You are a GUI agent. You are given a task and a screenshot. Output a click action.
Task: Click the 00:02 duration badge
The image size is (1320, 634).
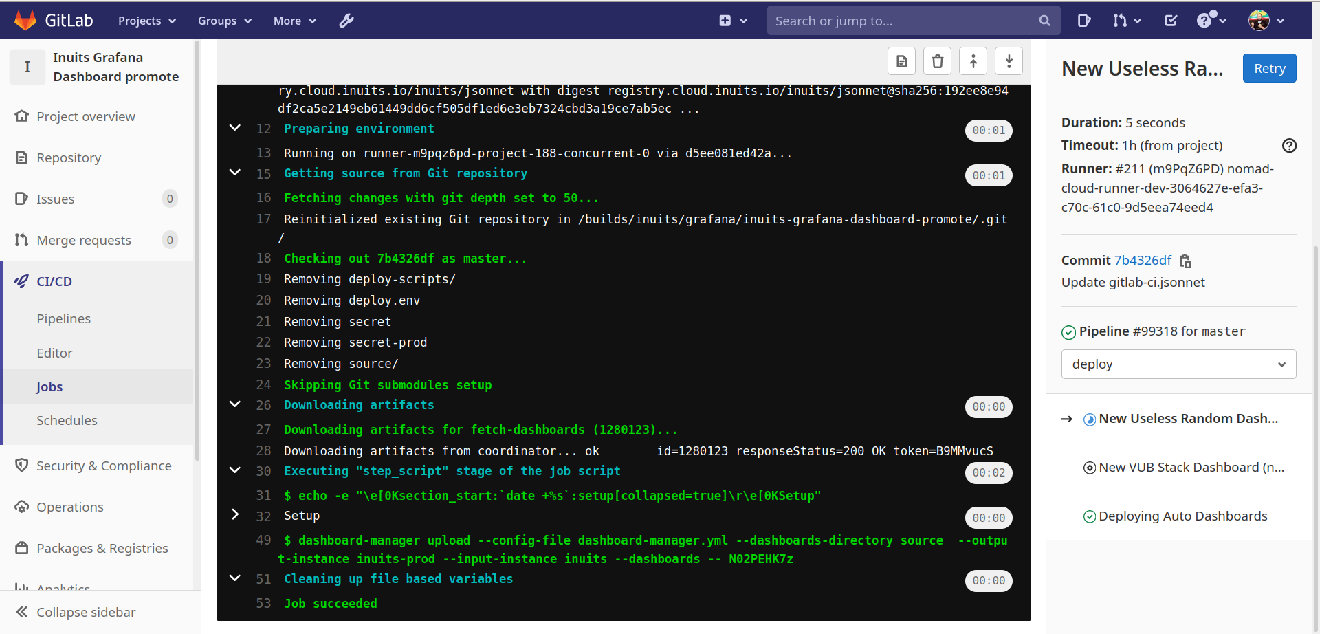989,472
